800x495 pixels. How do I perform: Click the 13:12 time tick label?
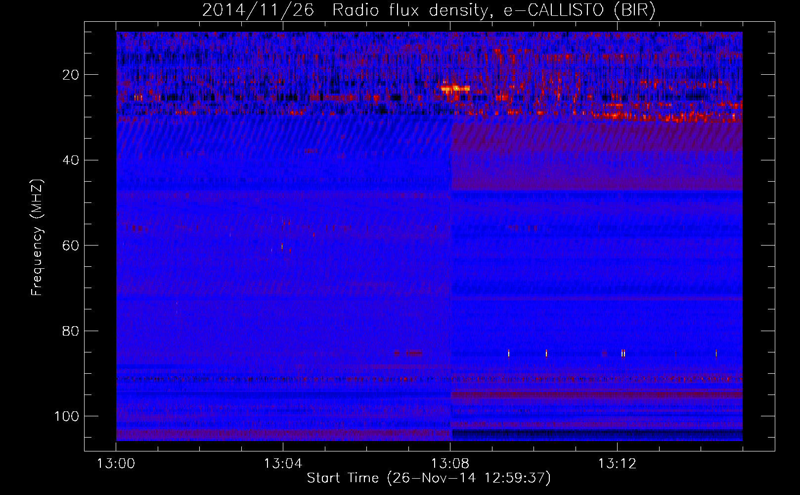[617, 464]
